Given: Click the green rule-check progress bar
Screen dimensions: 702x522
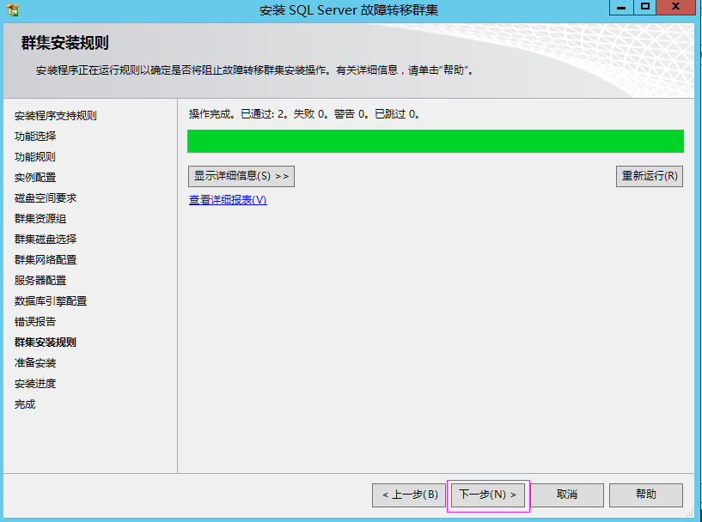Looking at the screenshot, I should (x=435, y=142).
